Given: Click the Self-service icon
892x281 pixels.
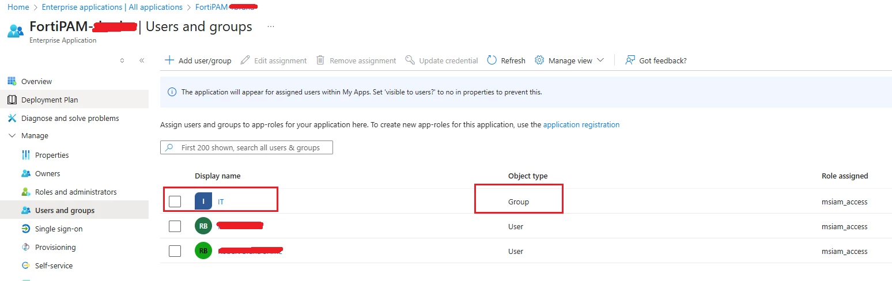Looking at the screenshot, I should click(x=25, y=265).
